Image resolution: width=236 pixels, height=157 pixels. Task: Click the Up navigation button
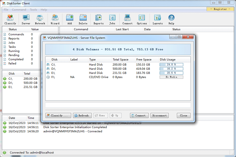pos(115,115)
